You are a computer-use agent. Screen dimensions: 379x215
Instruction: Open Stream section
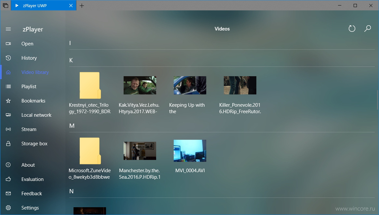click(29, 129)
